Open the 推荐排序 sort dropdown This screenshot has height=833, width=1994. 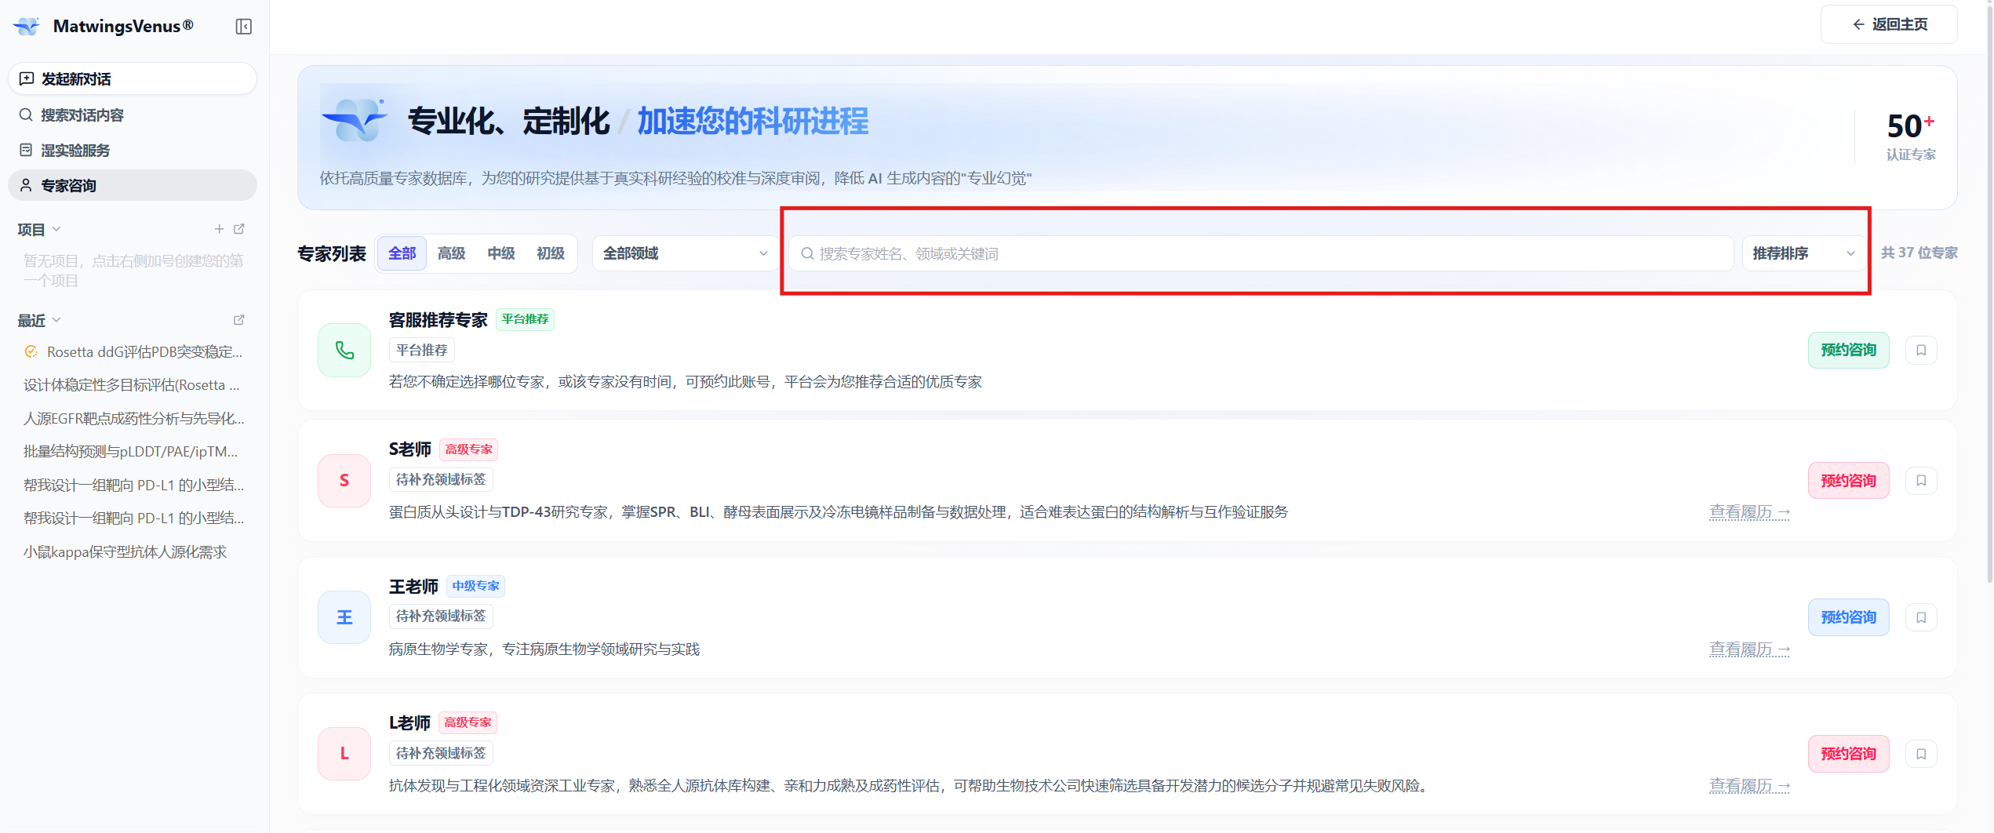tap(1803, 253)
